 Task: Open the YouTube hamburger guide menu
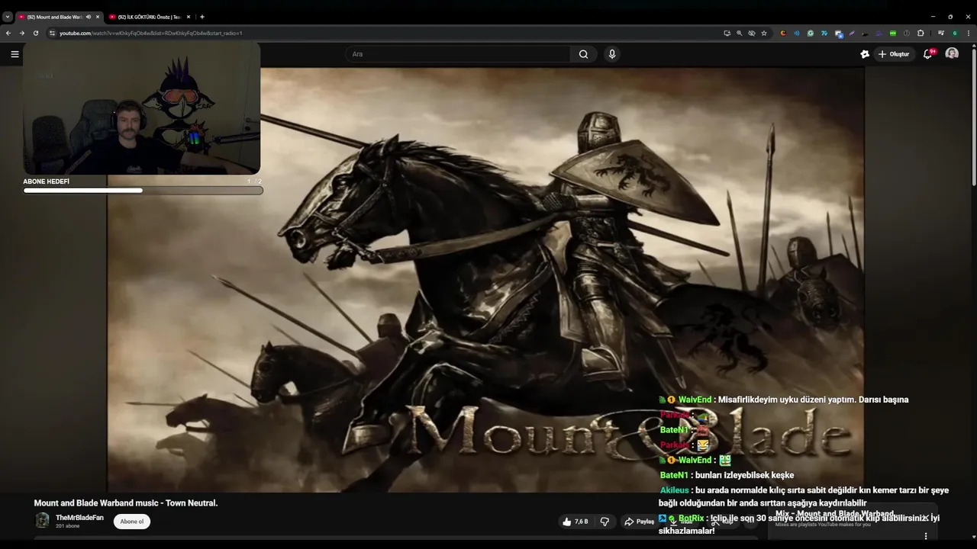15,54
